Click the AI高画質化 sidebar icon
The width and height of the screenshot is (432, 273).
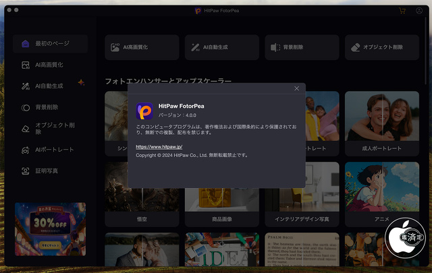point(26,65)
